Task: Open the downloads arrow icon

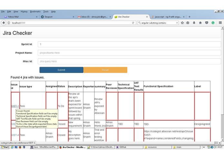Action: coord(194,23)
